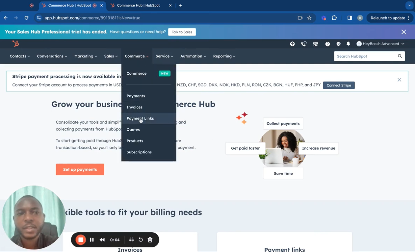This screenshot has height=252, width=415.
Task: Collapse the Commerce menu
Action: click(137, 56)
